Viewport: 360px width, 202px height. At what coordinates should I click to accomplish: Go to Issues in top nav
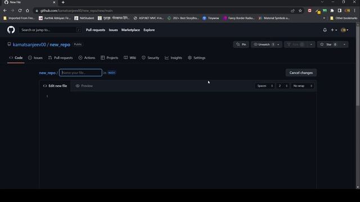click(113, 30)
